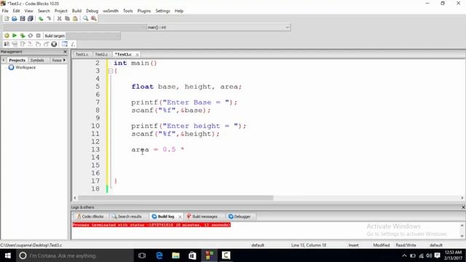Select the Projects management tab
466x262 pixels.
click(x=17, y=60)
